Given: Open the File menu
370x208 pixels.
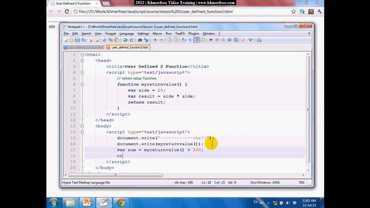Looking at the screenshot, I should 66,34.
